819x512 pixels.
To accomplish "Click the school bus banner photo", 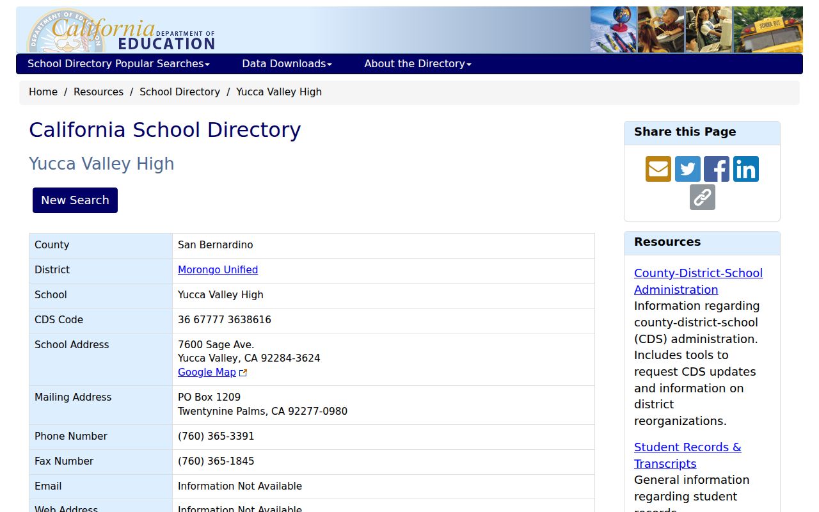I will coord(768,29).
